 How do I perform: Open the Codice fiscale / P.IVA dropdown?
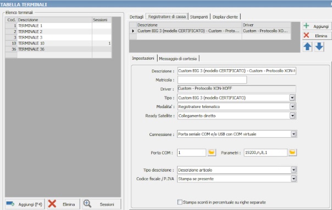point(294,179)
